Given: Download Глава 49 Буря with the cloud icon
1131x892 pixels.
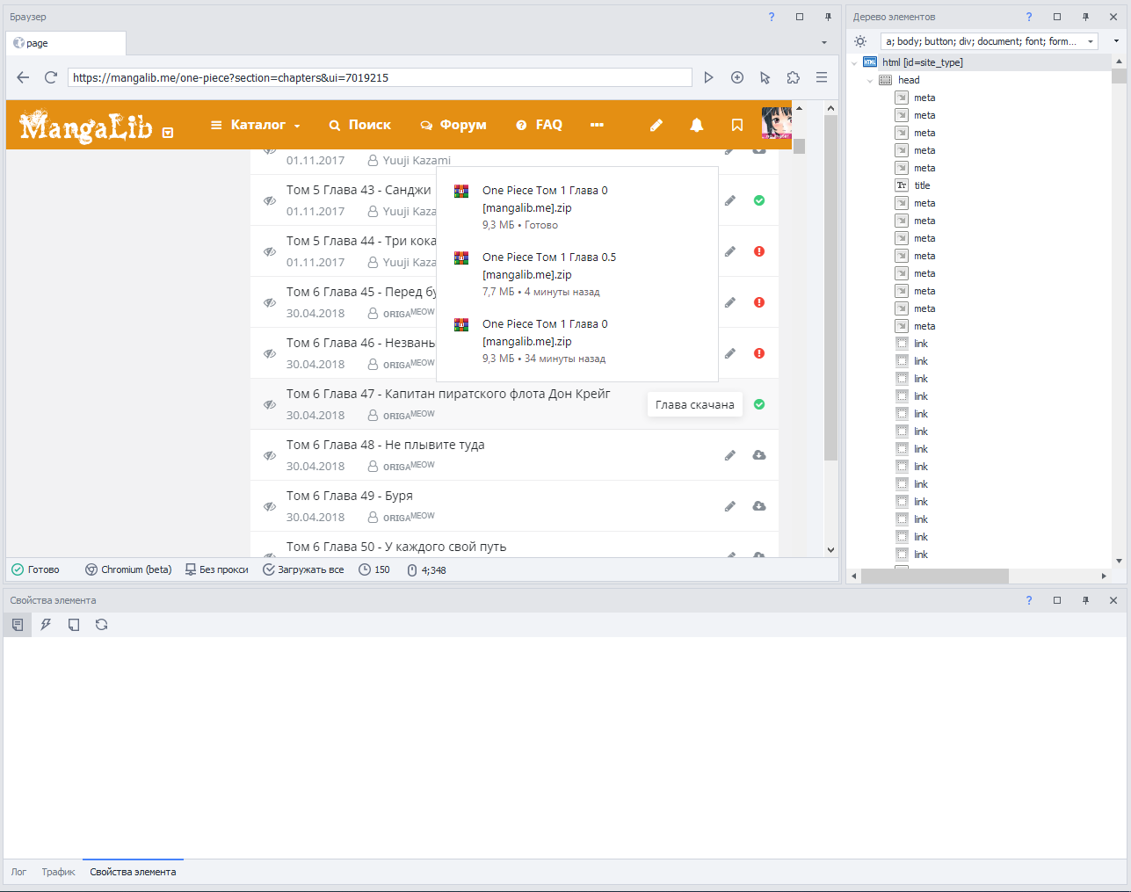Looking at the screenshot, I should 759,506.
